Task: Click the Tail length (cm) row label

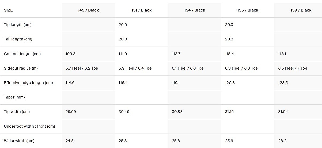Action: (x=18, y=39)
